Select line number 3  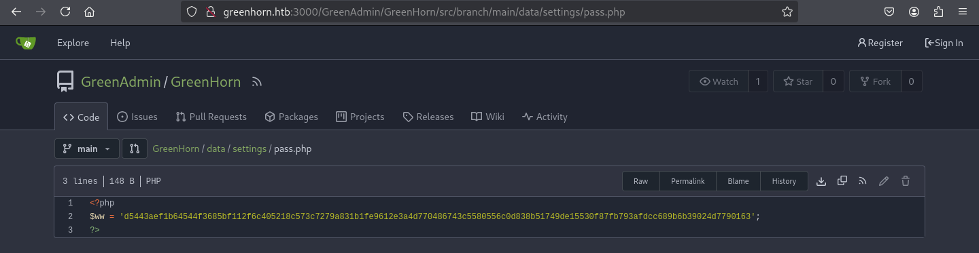point(70,230)
